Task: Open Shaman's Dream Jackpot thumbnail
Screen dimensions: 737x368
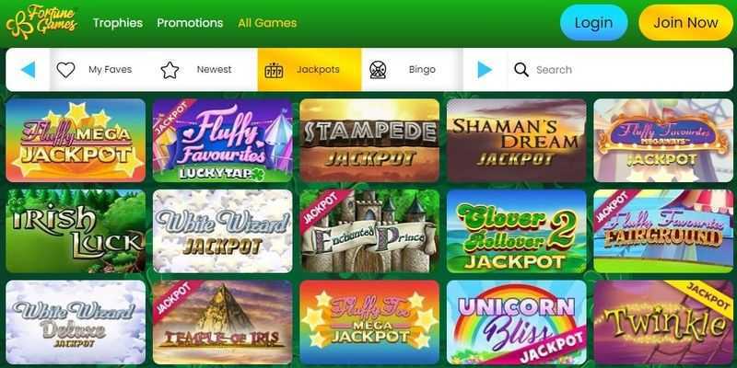Action: [x=517, y=140]
